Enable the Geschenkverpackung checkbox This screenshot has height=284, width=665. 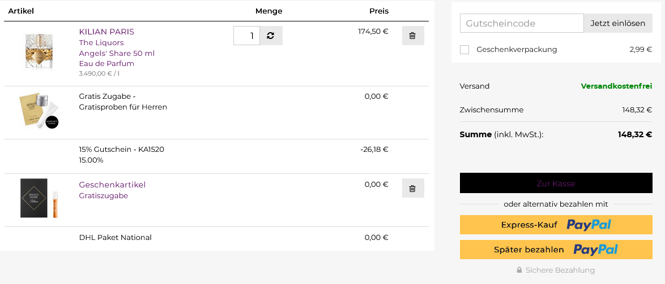[464, 50]
